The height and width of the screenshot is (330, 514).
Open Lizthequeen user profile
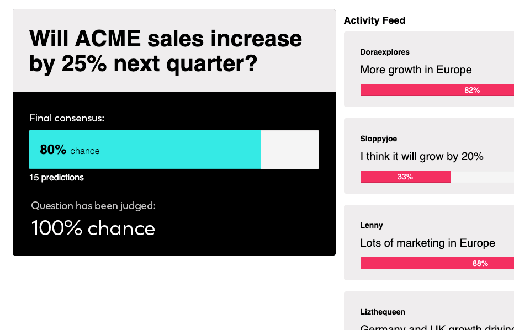(x=383, y=312)
